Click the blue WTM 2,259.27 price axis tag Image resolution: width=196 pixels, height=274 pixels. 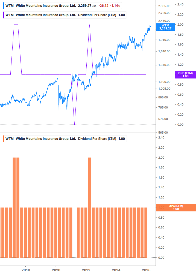pos(165,27)
